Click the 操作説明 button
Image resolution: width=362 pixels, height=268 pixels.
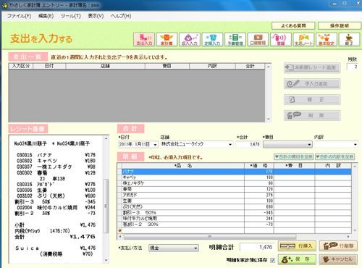pos(340,25)
